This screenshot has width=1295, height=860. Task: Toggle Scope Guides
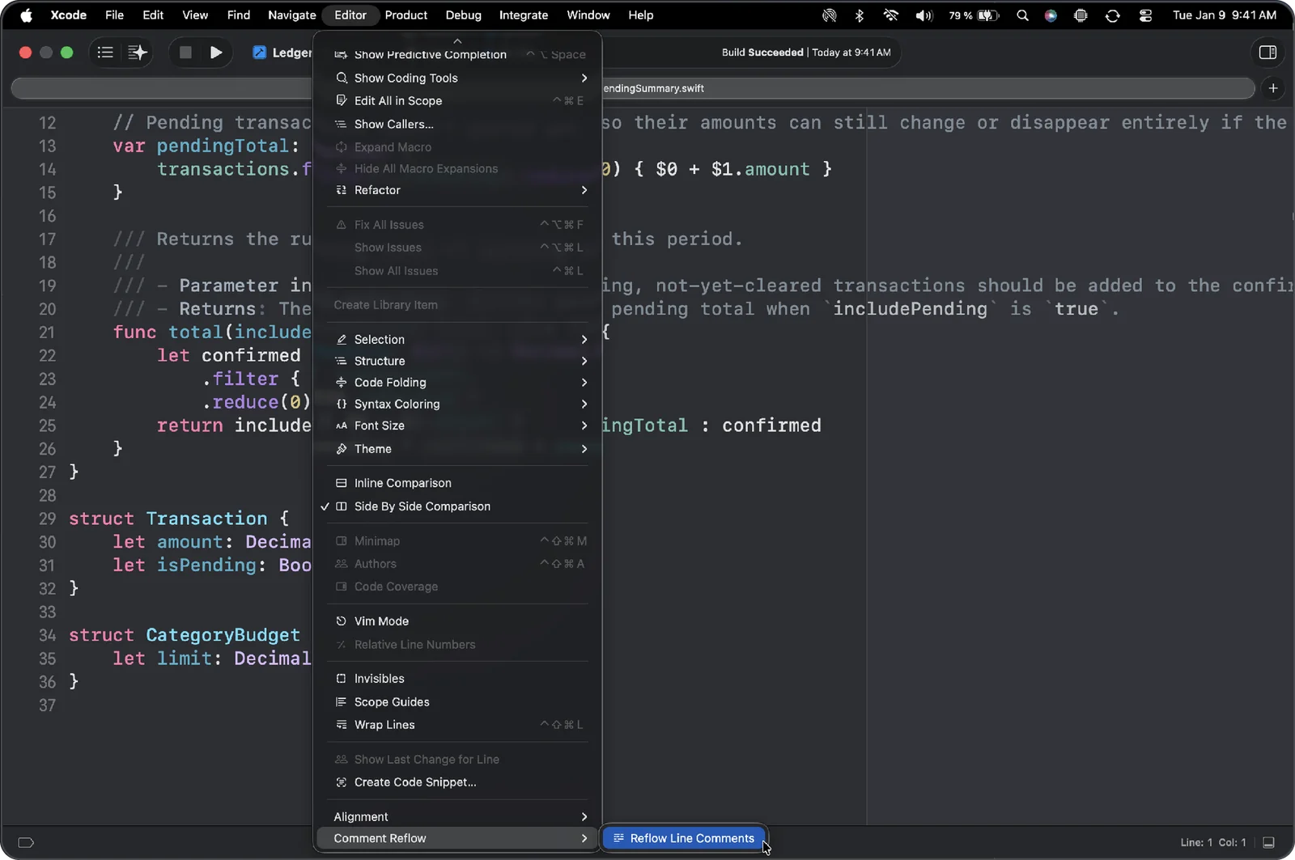457,702
